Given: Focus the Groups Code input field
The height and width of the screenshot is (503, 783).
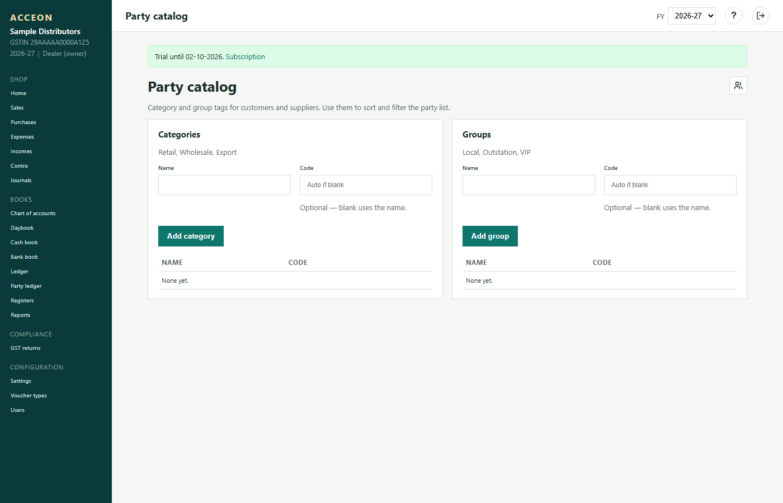Looking at the screenshot, I should pos(670,185).
